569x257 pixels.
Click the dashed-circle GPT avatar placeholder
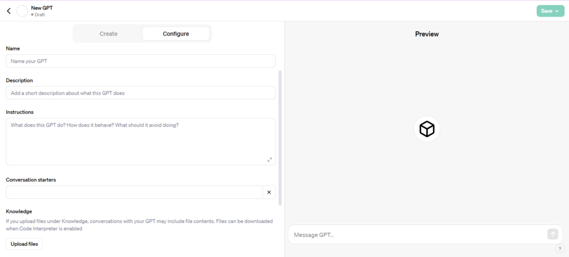click(x=22, y=11)
